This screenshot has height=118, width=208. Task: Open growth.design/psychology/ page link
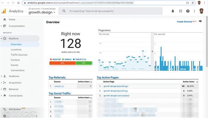tap(116, 86)
